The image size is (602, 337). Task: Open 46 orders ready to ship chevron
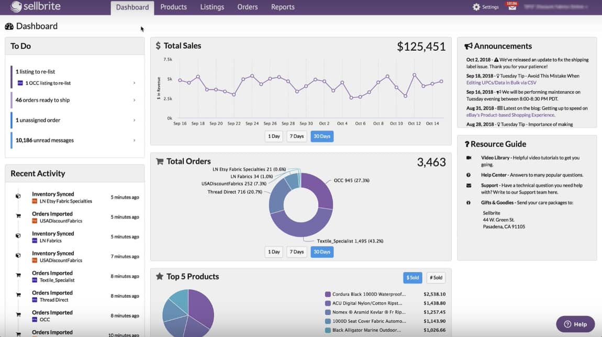(x=135, y=100)
